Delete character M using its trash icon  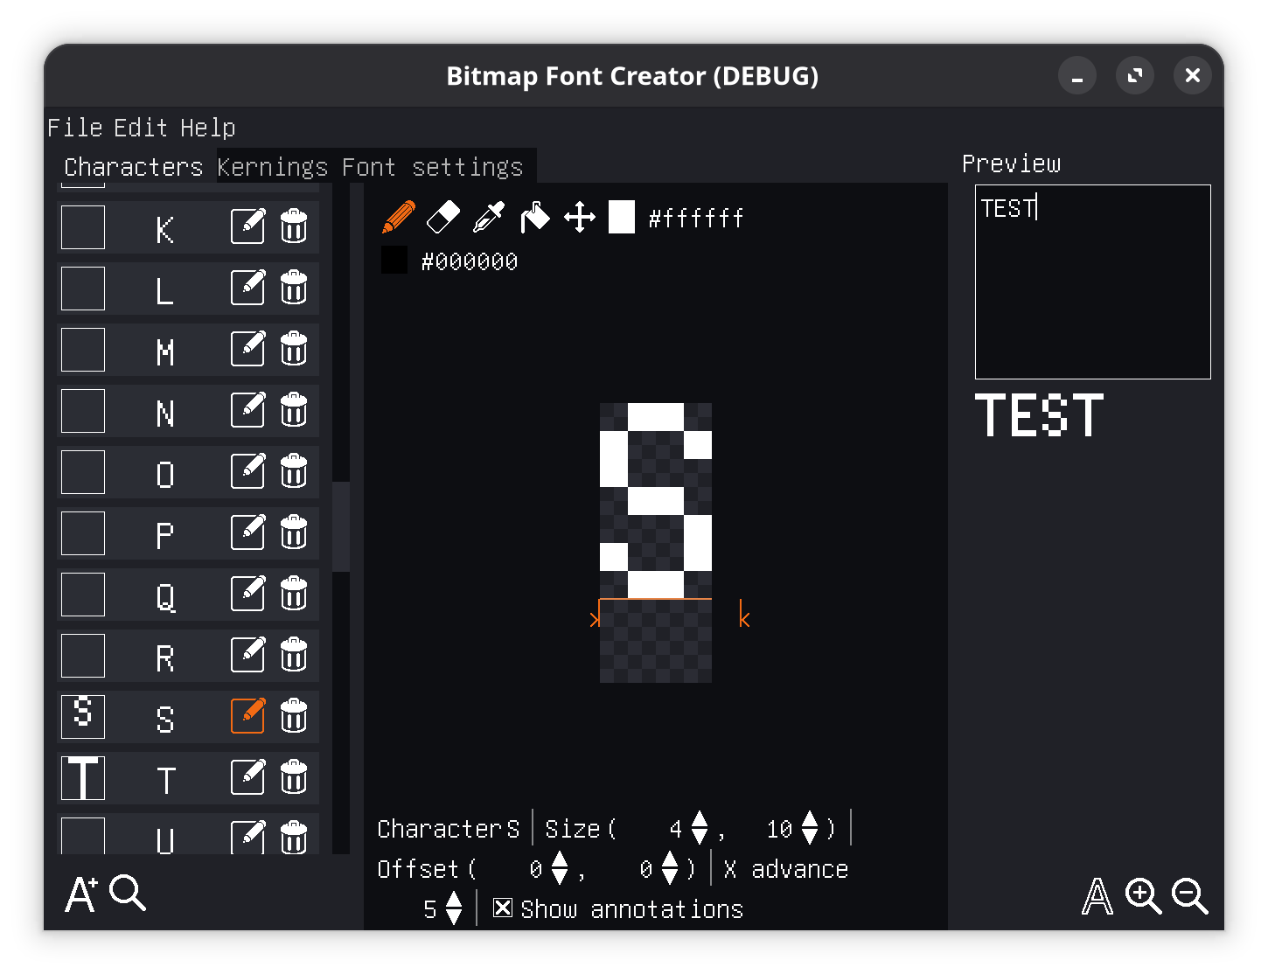[294, 349]
